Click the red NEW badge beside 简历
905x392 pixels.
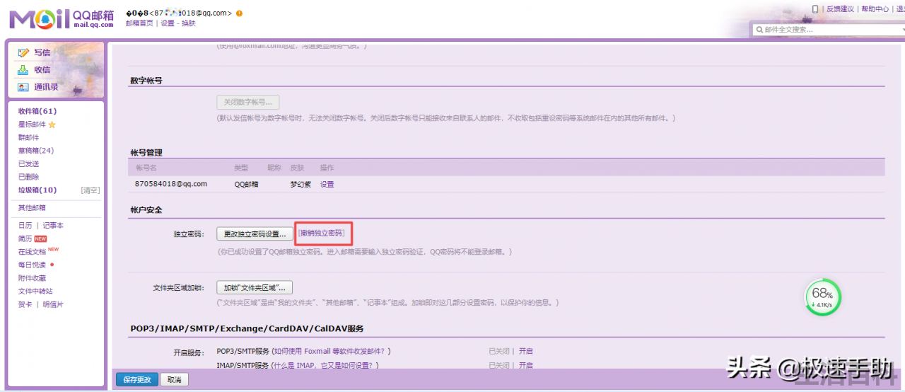pyautogui.click(x=40, y=238)
